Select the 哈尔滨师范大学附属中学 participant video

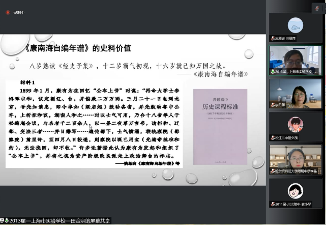[295, 160]
